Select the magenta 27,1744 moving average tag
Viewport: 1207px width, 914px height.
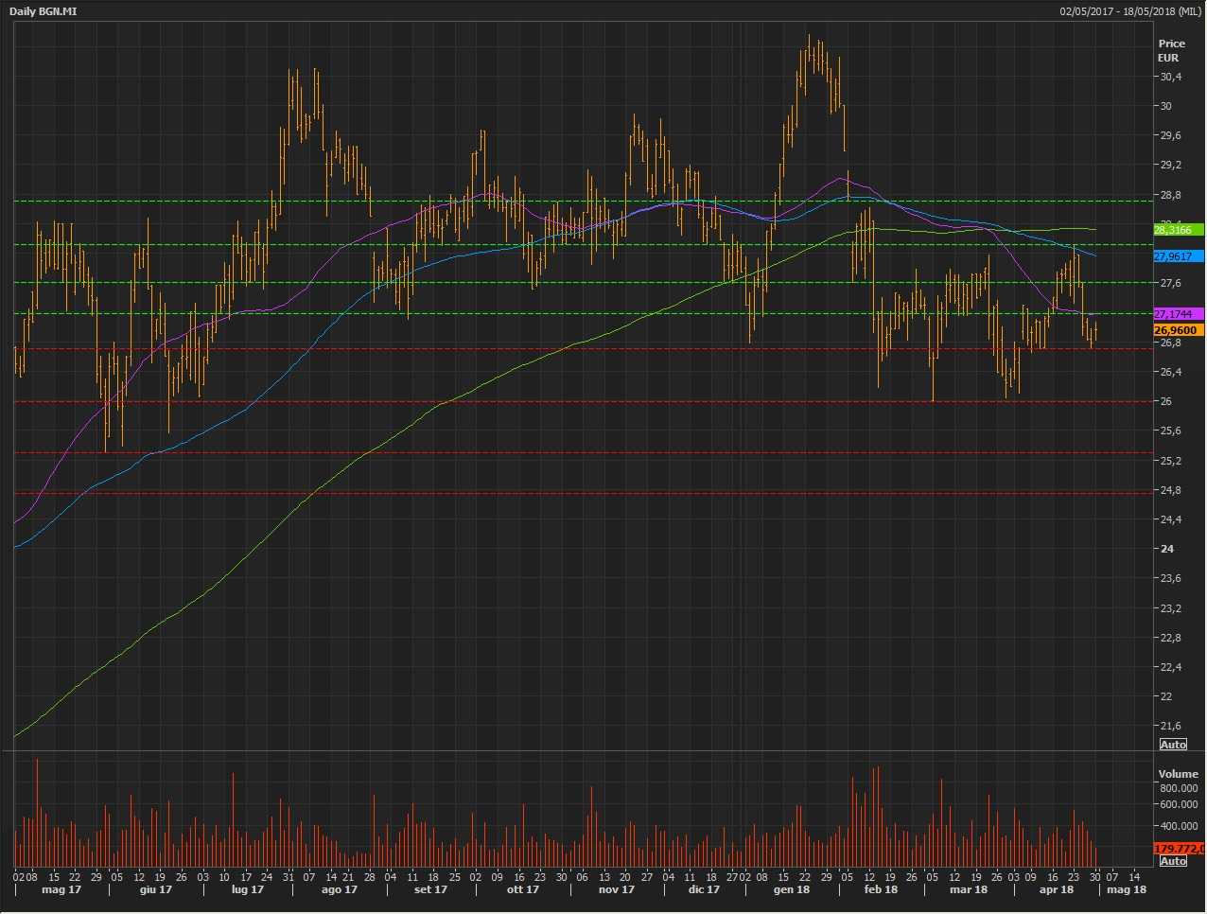point(1178,314)
